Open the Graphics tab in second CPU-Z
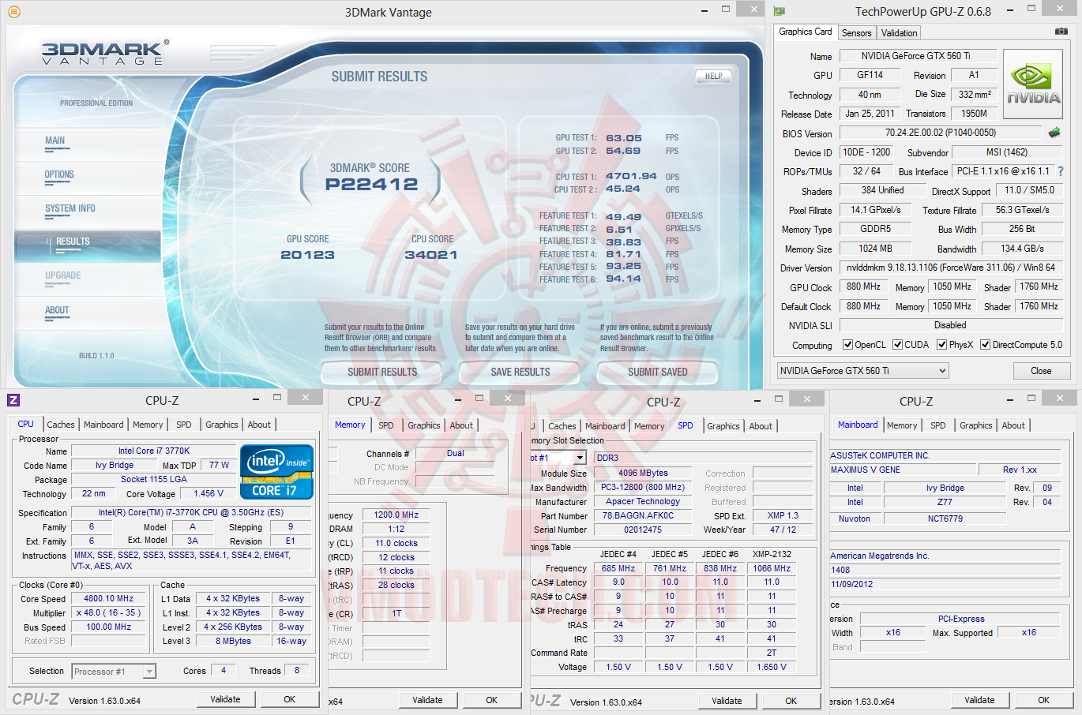This screenshot has width=1082, height=715. [x=423, y=425]
